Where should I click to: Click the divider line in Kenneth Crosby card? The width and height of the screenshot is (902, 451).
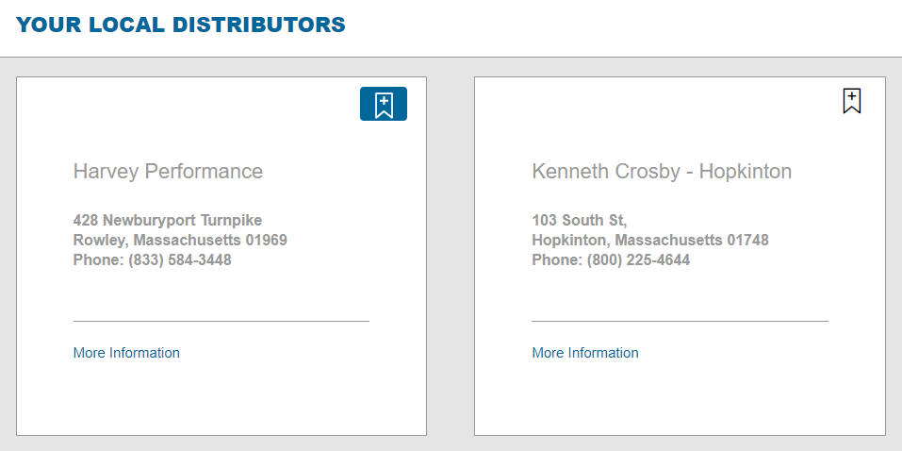680,321
